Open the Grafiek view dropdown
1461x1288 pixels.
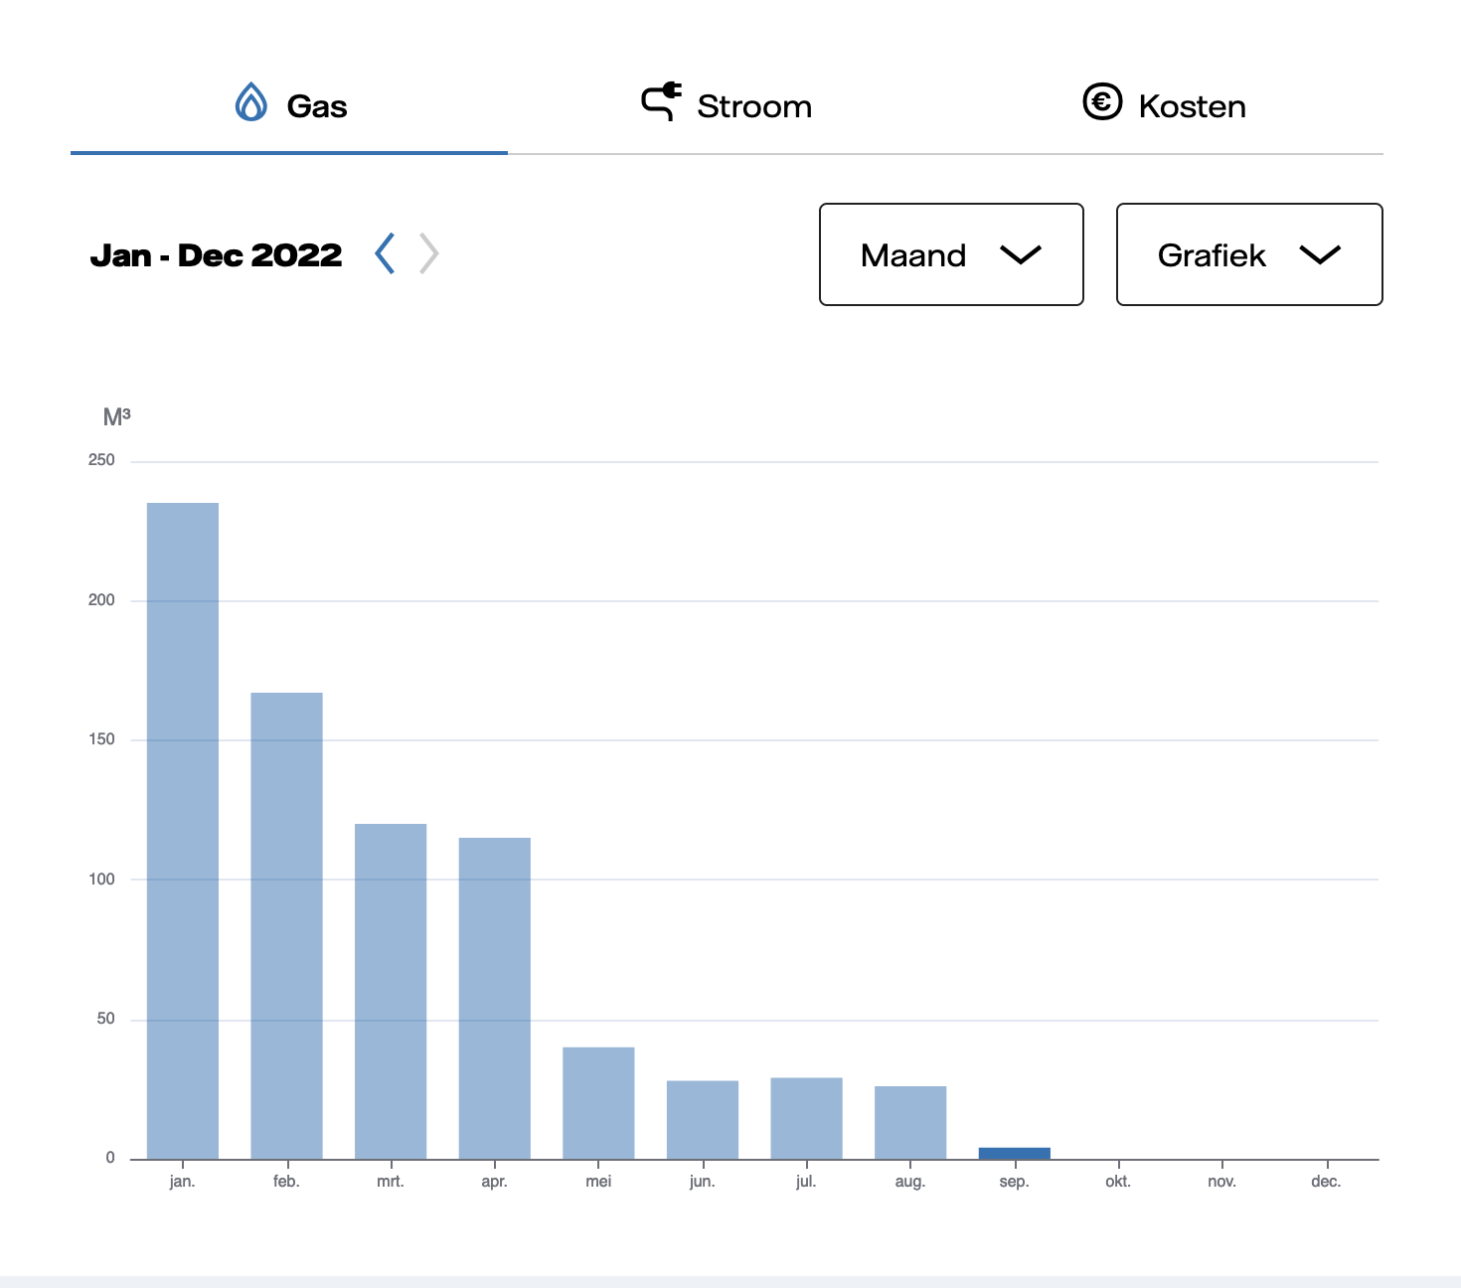click(x=1249, y=254)
